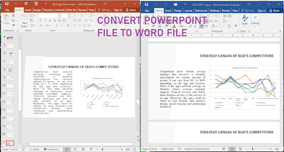This screenshot has width=284, height=152.
Task: Toggle Strikethrough in PowerPoint
Action: point(59,20)
